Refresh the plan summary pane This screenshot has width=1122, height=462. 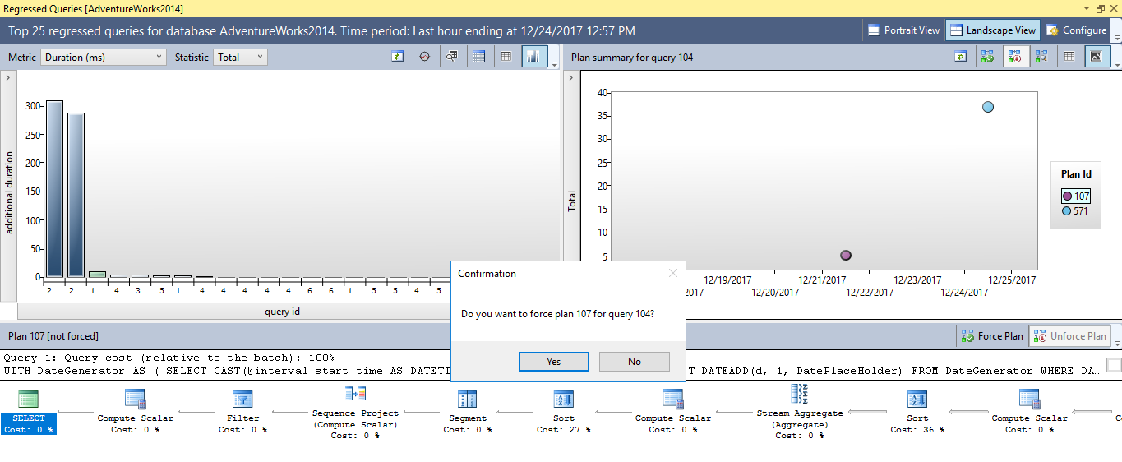pyautogui.click(x=960, y=57)
